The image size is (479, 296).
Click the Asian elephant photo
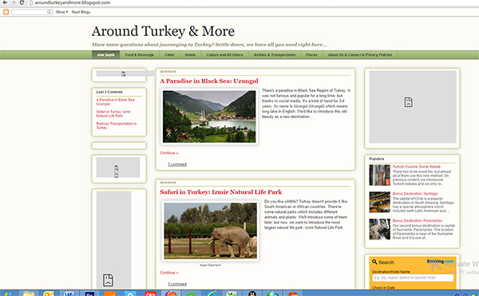(211, 231)
